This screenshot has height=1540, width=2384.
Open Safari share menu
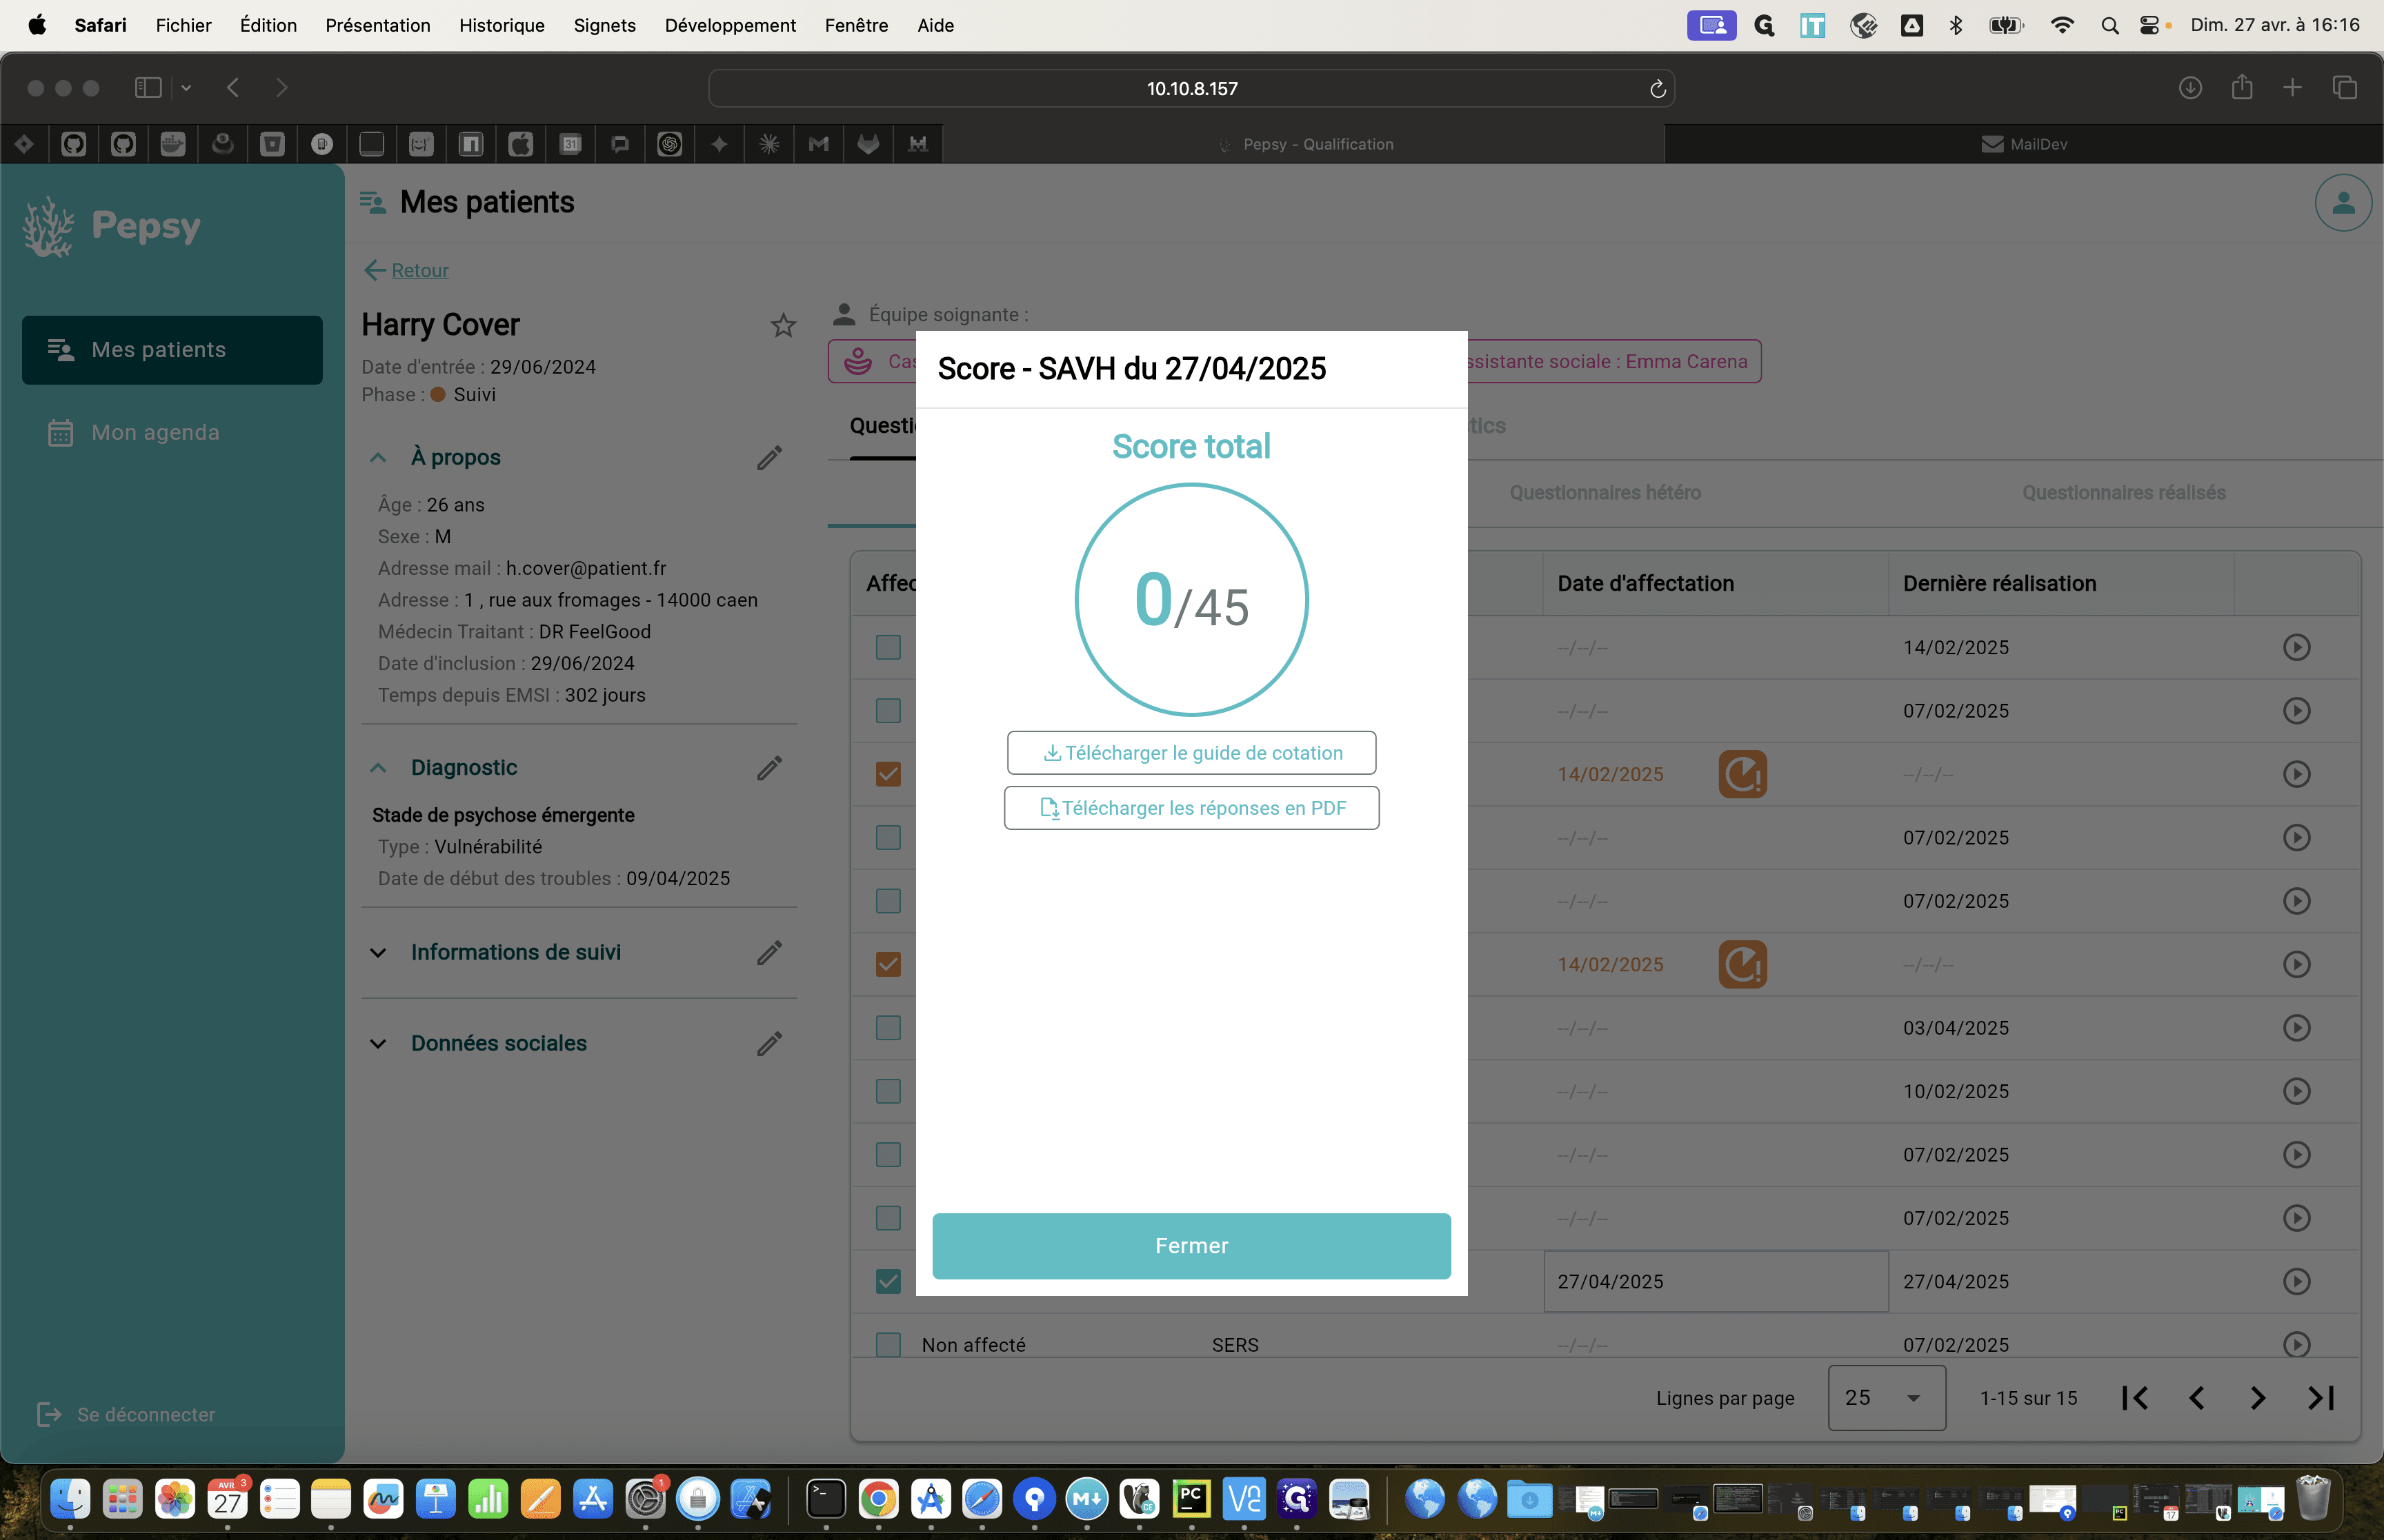(2241, 88)
